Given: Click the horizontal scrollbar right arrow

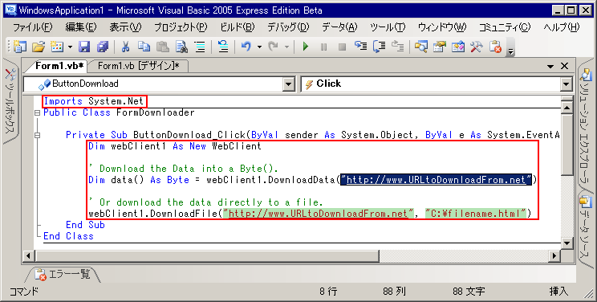Looking at the screenshot, I should [x=554, y=255].
